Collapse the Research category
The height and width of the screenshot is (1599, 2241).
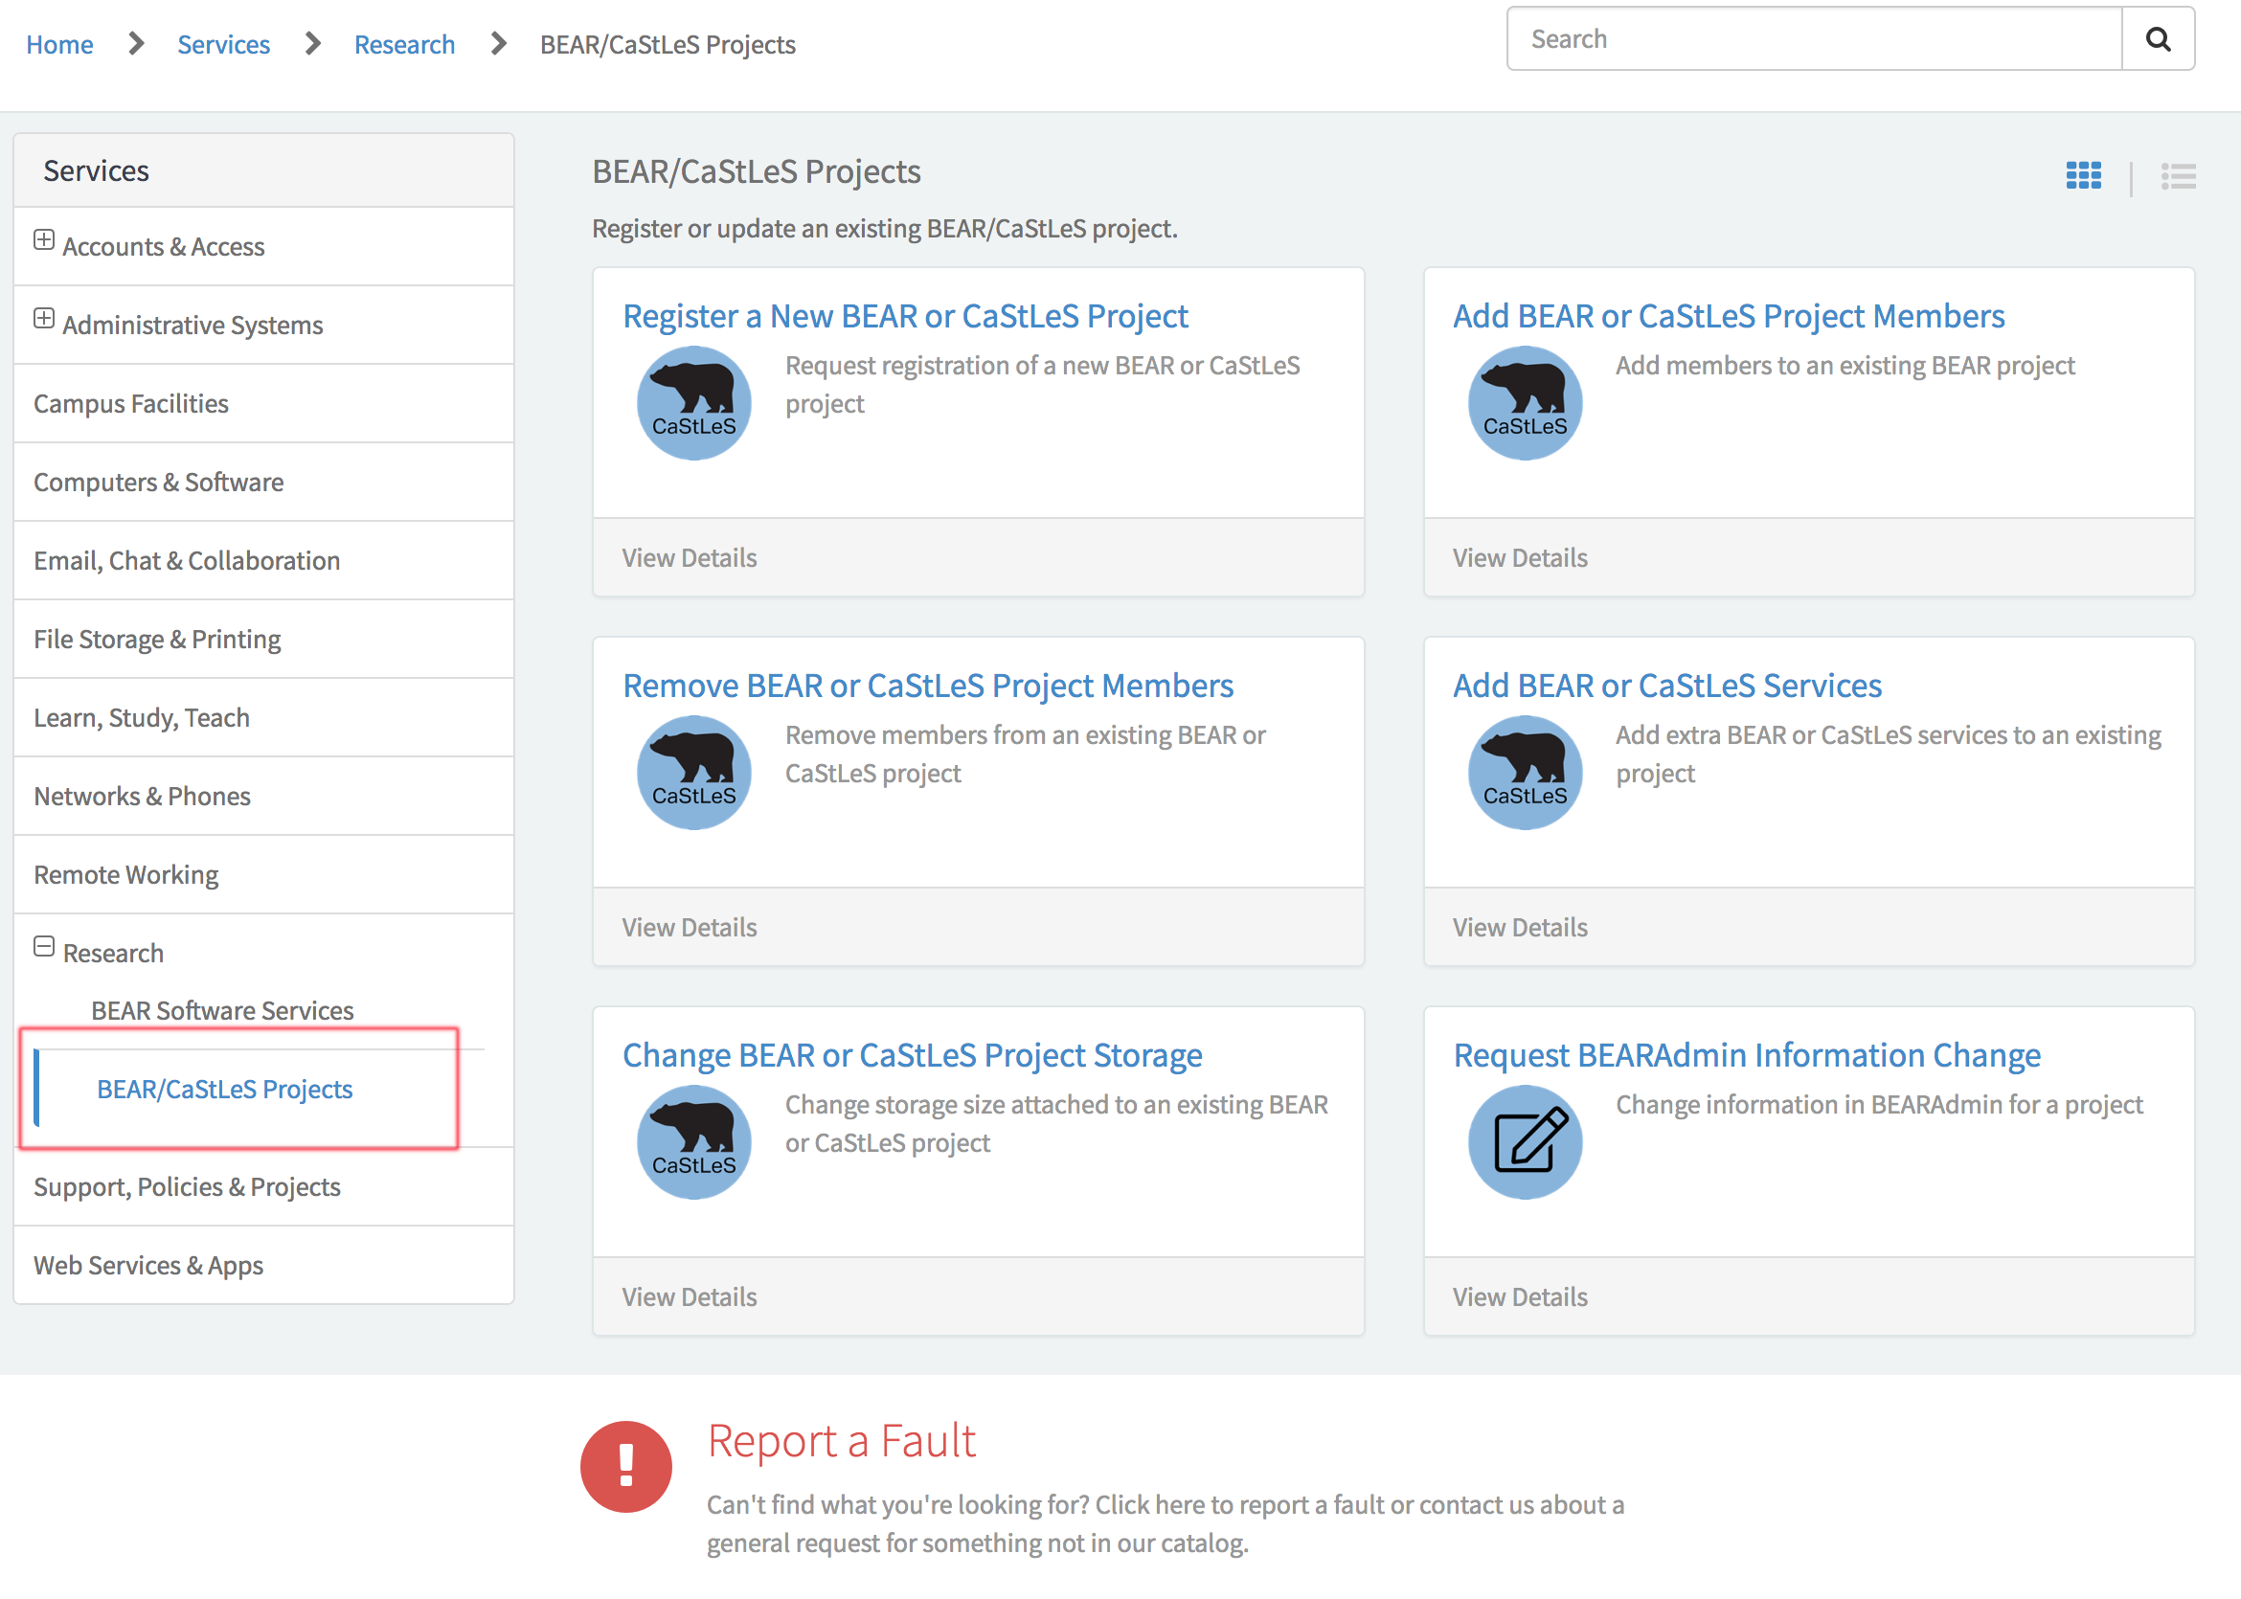pos(44,946)
